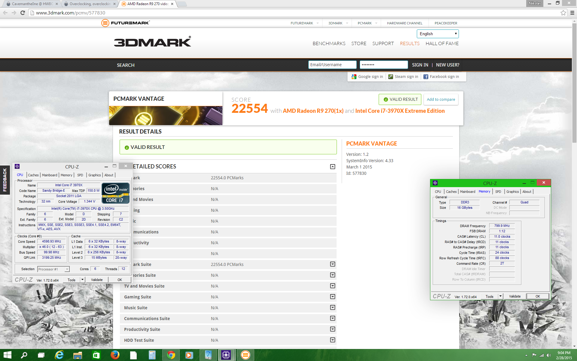Open the media player taskbar icon
This screenshot has width=577, height=361.
[189, 355]
